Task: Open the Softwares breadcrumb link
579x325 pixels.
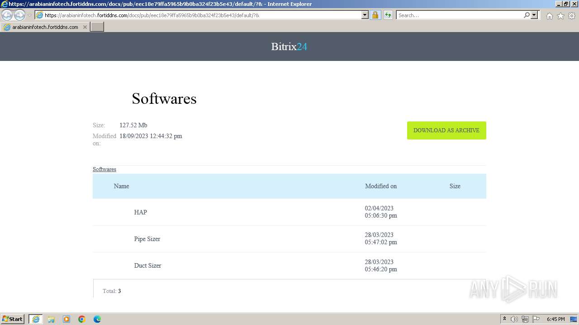Action: 104,169
